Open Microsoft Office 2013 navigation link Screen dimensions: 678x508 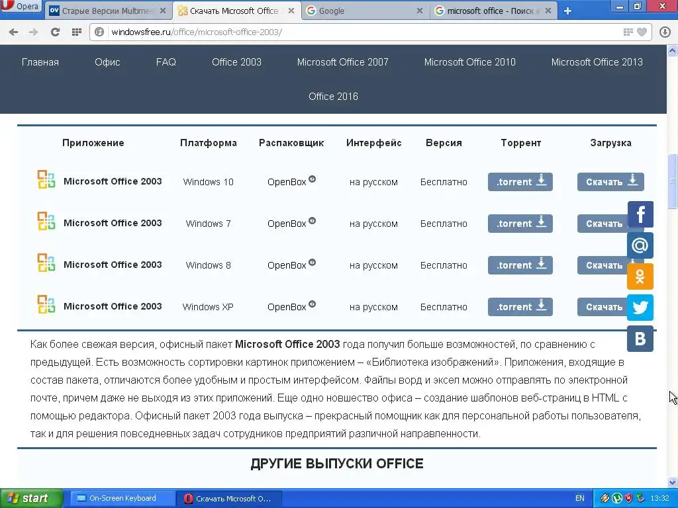tap(597, 62)
